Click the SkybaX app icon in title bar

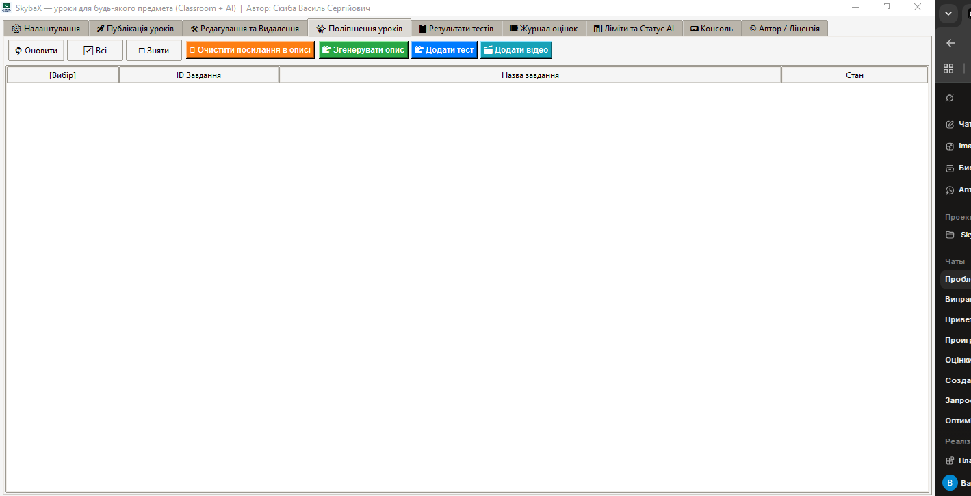coord(8,8)
